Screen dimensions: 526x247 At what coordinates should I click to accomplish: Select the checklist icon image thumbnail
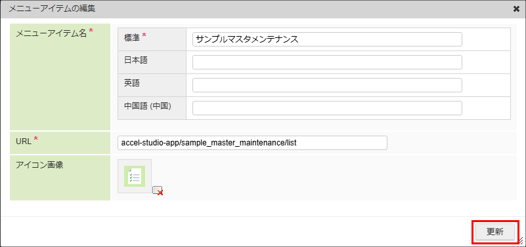pos(135,176)
